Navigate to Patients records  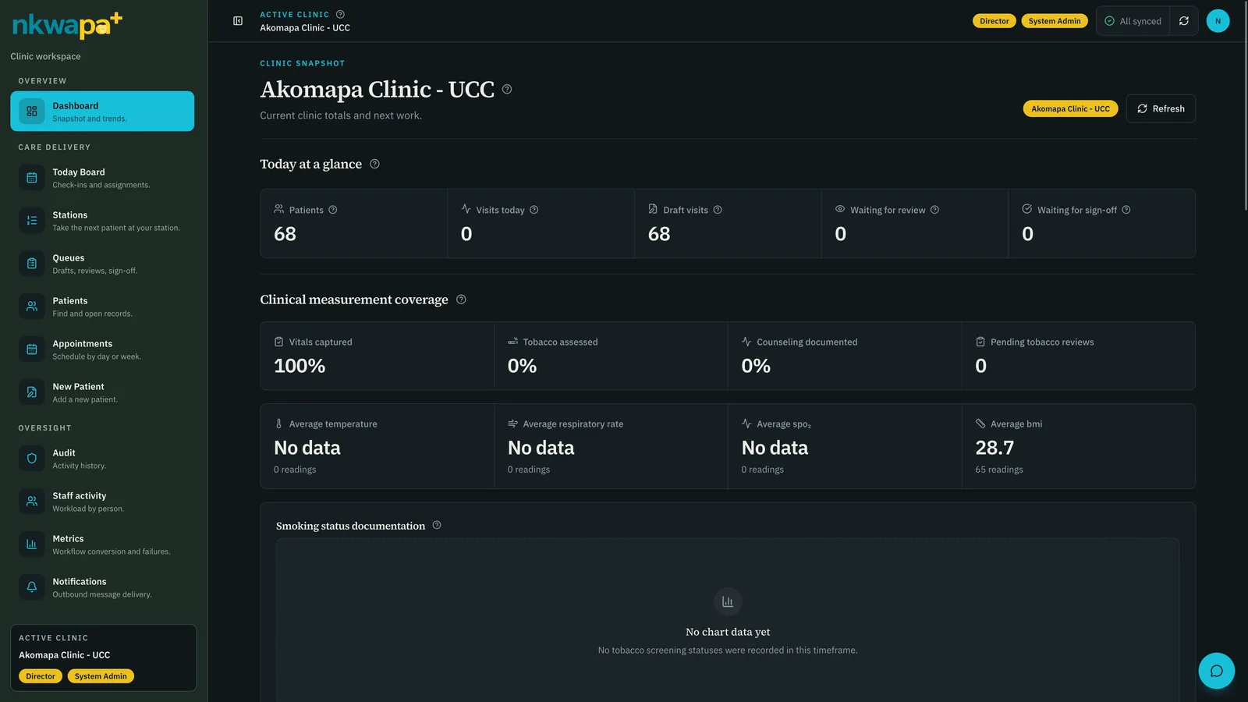102,307
